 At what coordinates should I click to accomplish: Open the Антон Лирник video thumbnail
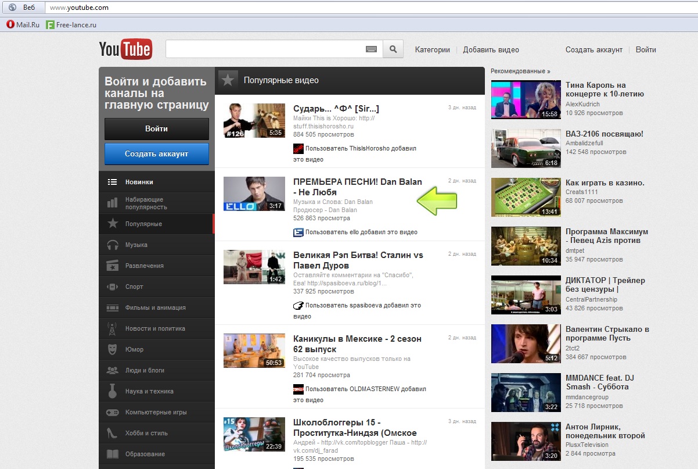[x=526, y=441]
